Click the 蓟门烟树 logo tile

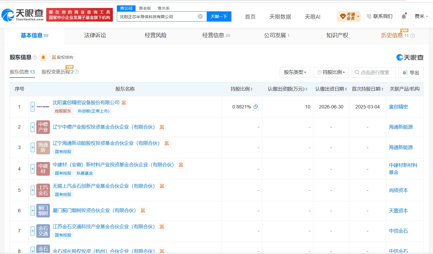click(x=43, y=211)
